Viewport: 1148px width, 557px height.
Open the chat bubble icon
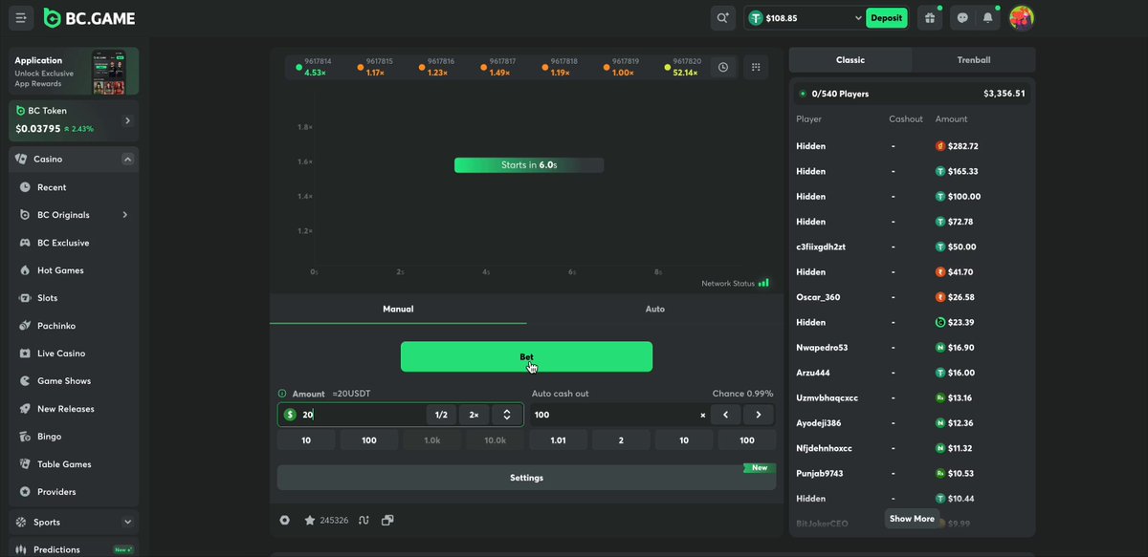click(x=962, y=17)
